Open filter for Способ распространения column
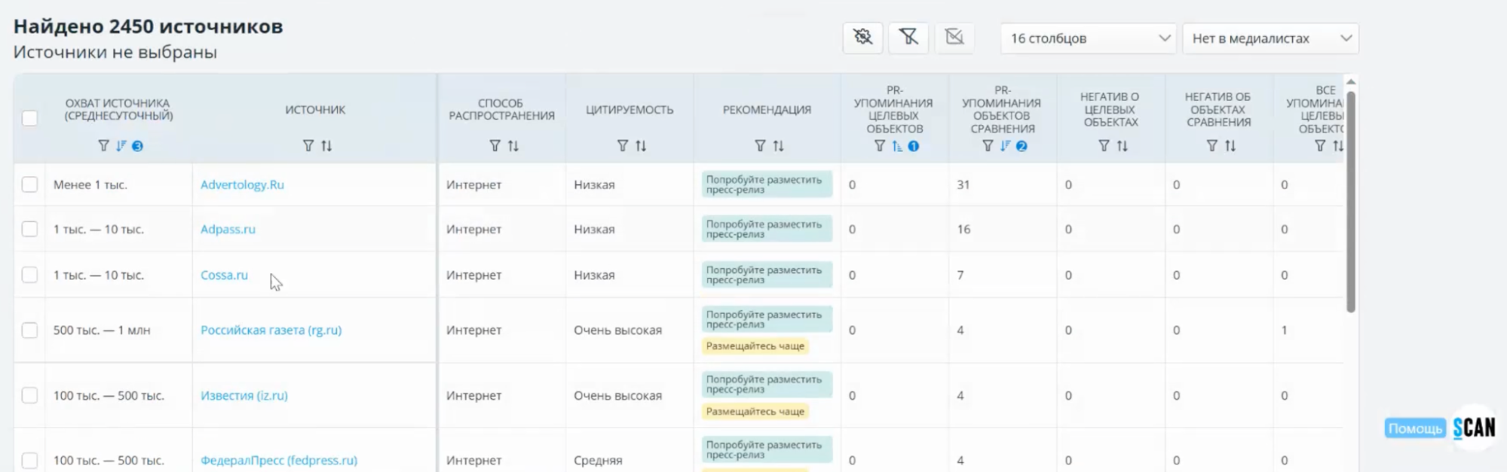This screenshot has height=472, width=1507. [495, 146]
